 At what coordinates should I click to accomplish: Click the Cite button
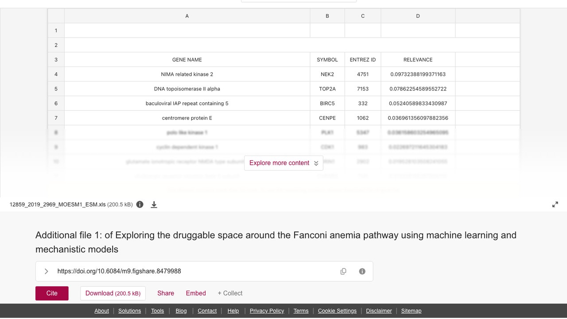click(x=52, y=293)
